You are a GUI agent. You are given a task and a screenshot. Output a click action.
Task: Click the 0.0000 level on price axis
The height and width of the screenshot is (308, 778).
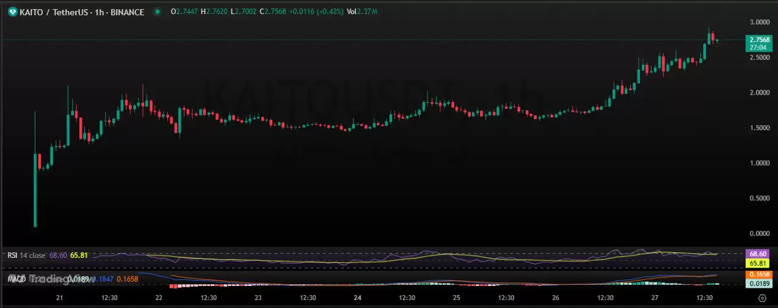coord(759,233)
